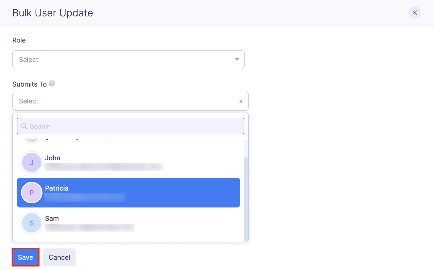
Task: Toggle John's selection in the list
Action: click(128, 162)
